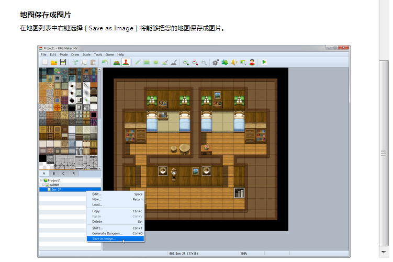The width and height of the screenshot is (393, 262).
Task: Select the Flood Fill tool
Action: [165, 62]
